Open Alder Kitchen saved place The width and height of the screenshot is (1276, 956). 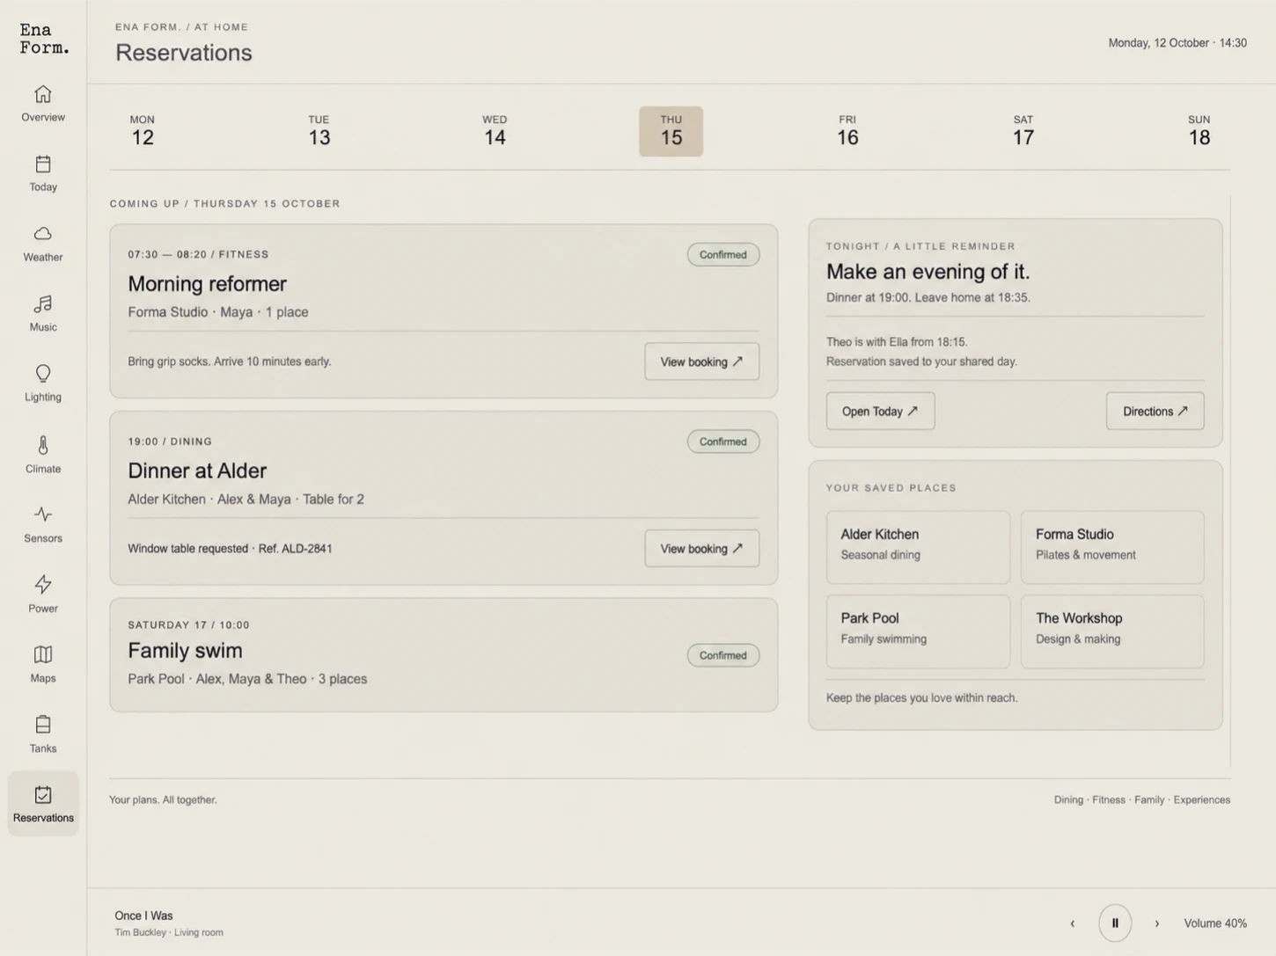pyautogui.click(x=918, y=547)
